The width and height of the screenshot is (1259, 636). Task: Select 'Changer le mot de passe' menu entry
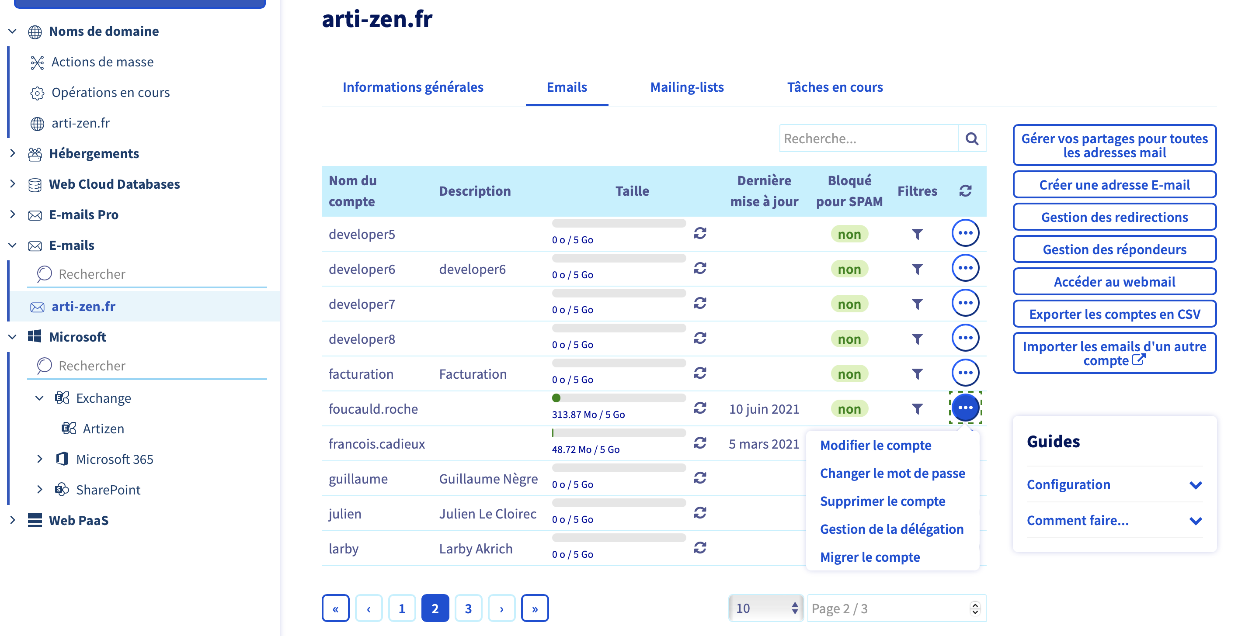(892, 474)
